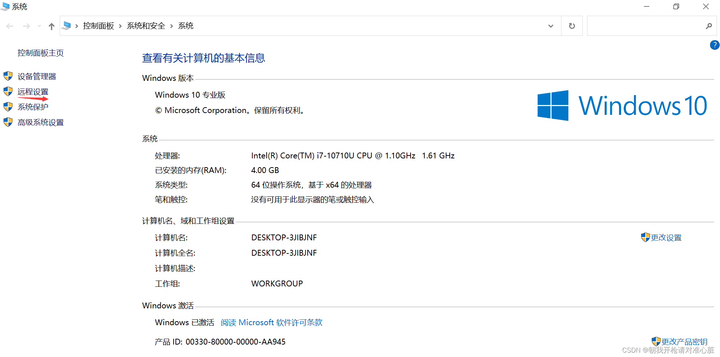Select 控制面板 breadcrumb item
Screen dimensions: 720x357
pyautogui.click(x=99, y=26)
